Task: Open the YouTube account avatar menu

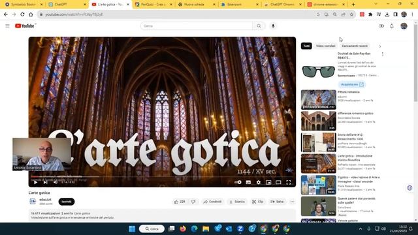Action: coord(404,26)
